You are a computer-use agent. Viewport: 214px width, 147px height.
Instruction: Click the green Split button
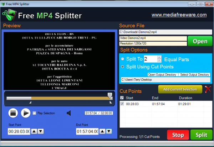201,135
